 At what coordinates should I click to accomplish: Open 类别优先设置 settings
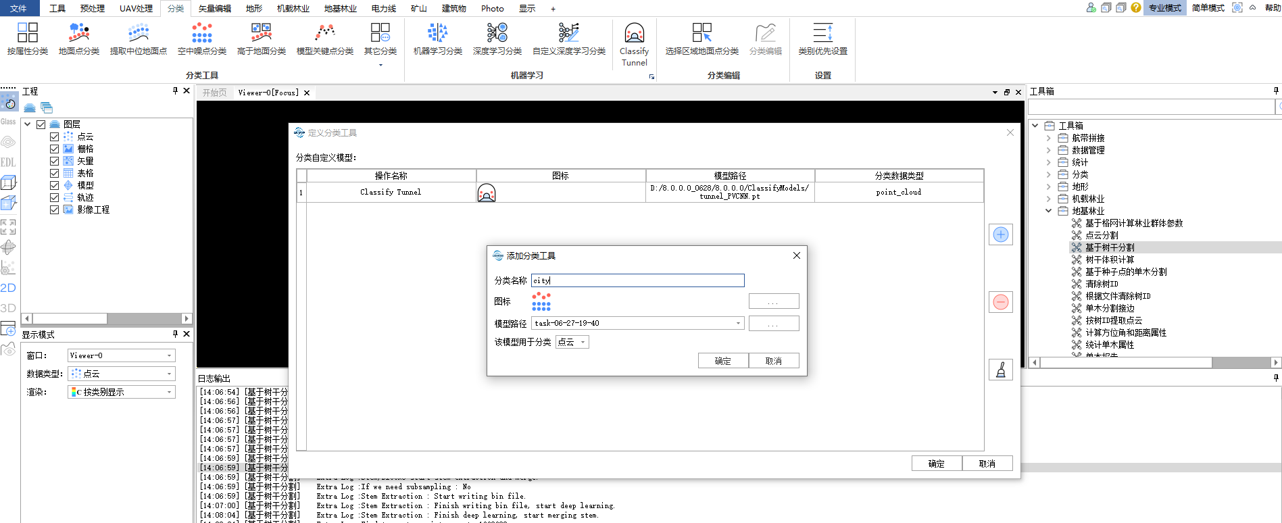[x=823, y=39]
